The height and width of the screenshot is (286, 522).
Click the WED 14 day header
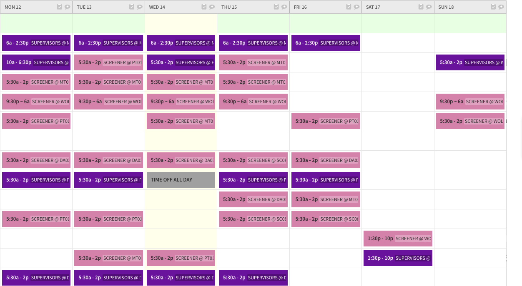[x=157, y=7]
